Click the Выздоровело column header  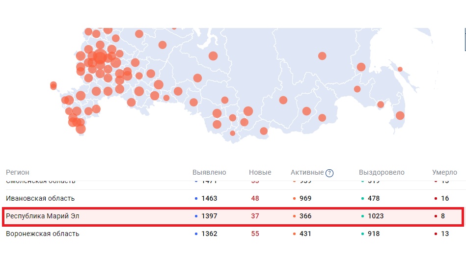[x=382, y=172]
